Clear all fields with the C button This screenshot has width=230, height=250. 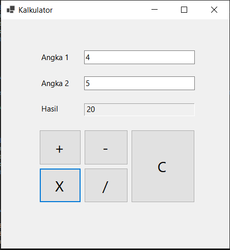point(163,166)
